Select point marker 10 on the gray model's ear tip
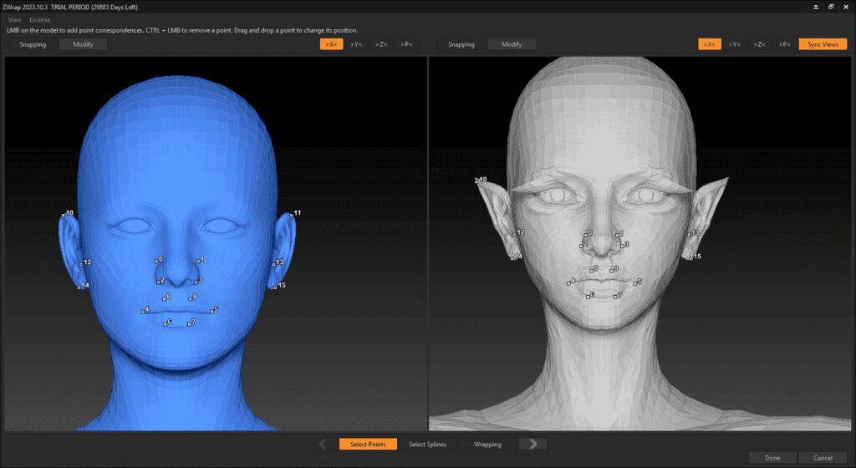The height and width of the screenshot is (468, 856). [x=476, y=181]
